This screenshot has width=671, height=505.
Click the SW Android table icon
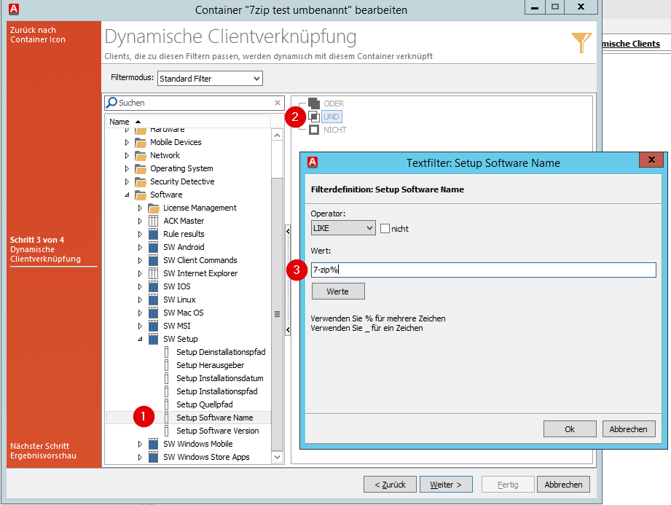pyautogui.click(x=153, y=247)
